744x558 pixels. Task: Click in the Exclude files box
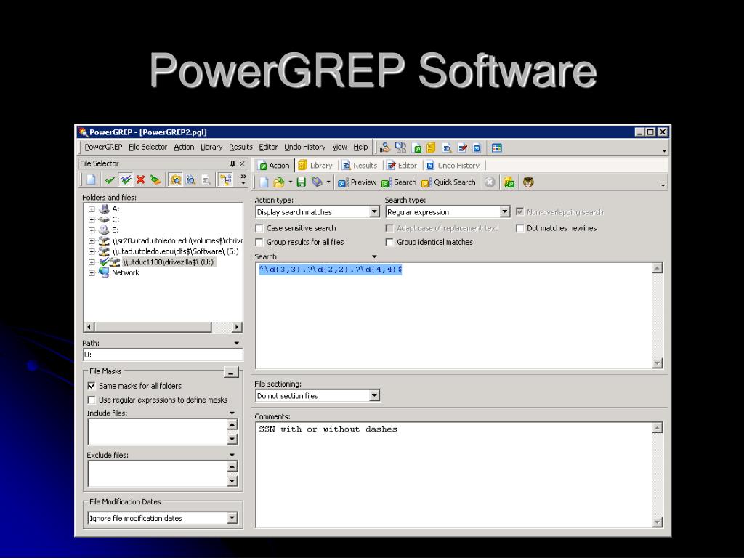[158, 474]
